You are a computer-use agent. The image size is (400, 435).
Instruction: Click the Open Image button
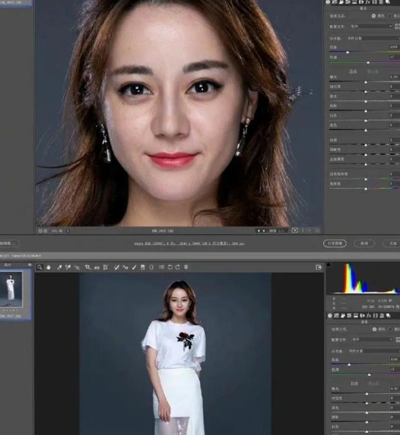coord(335,244)
